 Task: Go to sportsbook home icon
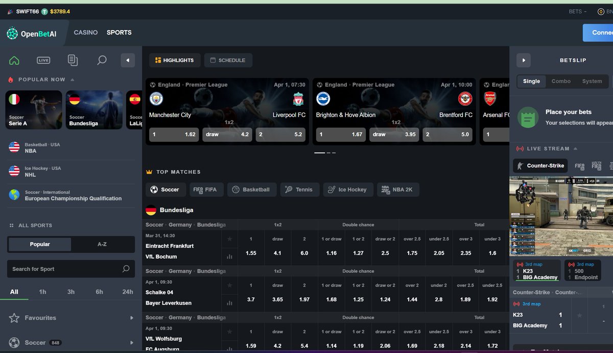click(14, 60)
